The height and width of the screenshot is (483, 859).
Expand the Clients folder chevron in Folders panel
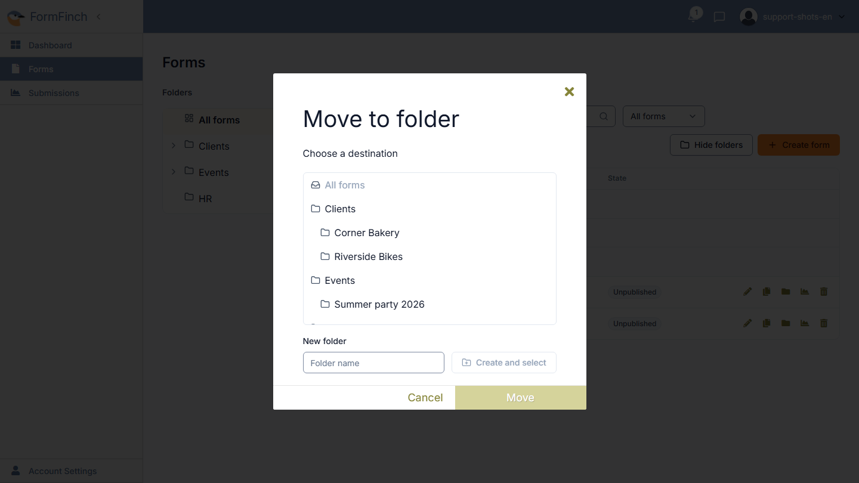pyautogui.click(x=174, y=145)
